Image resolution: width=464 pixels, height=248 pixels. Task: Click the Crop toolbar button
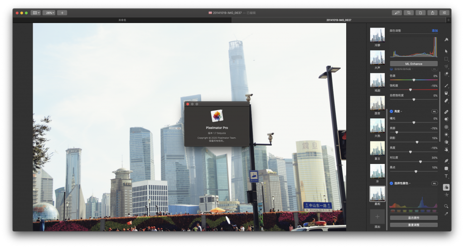click(409, 13)
